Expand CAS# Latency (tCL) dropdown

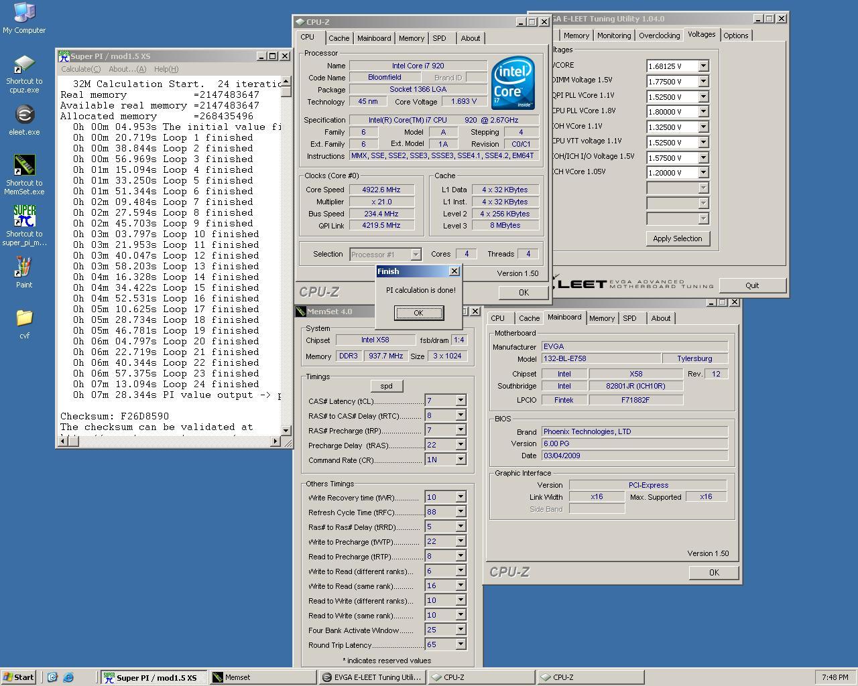(461, 401)
